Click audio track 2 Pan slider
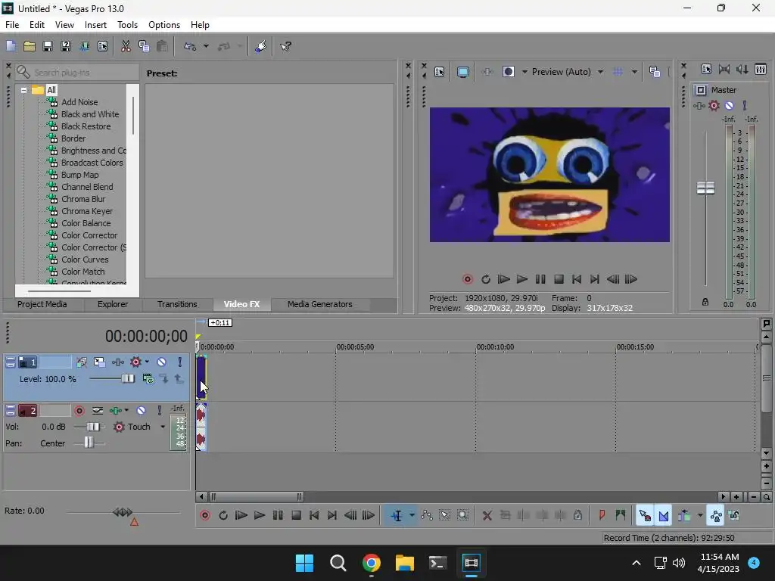 tap(89, 443)
